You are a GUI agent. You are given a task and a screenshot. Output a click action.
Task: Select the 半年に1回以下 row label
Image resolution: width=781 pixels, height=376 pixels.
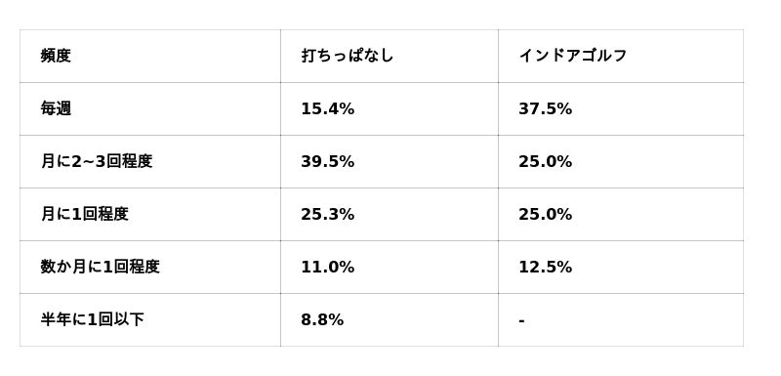(x=92, y=319)
